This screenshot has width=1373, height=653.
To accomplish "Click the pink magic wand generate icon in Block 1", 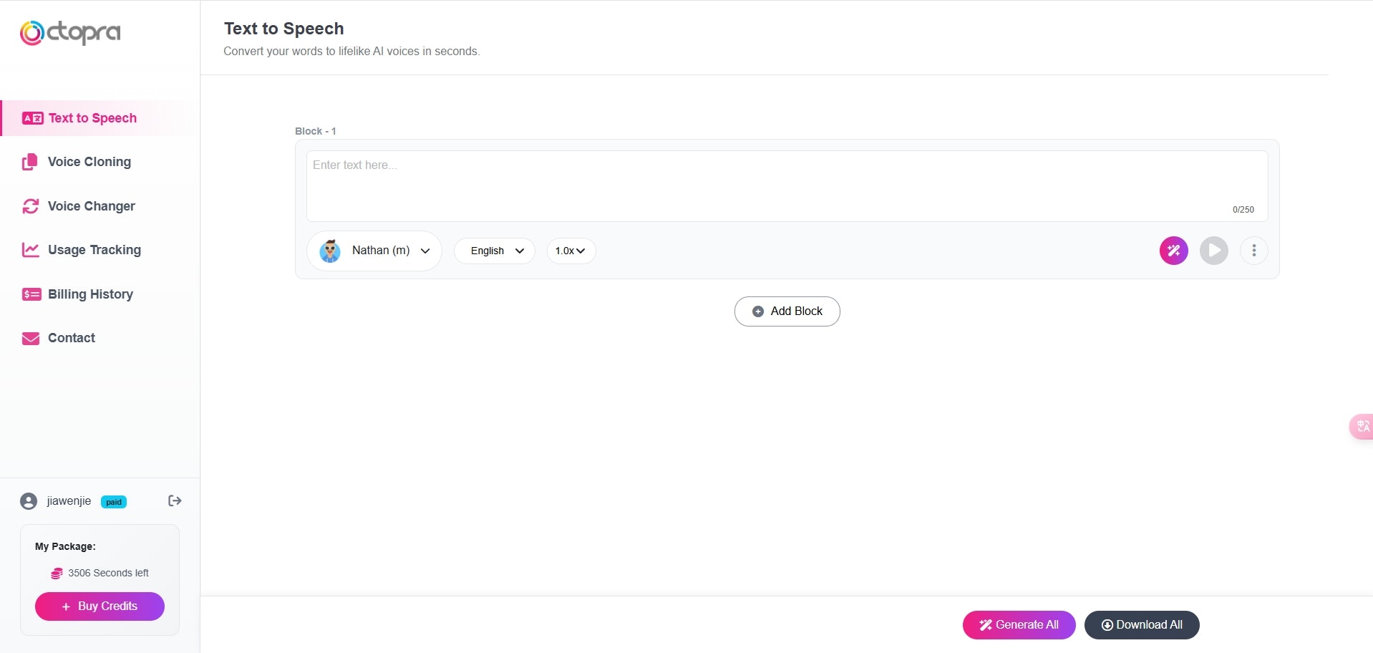I will pyautogui.click(x=1174, y=251).
